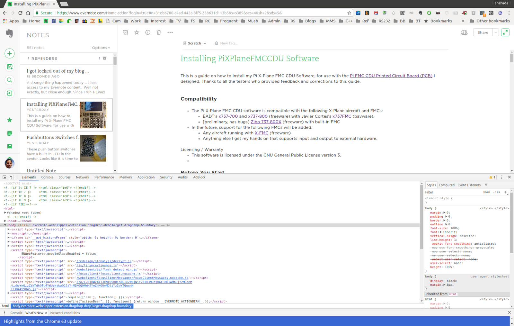This screenshot has height=326, width=514.
Task: Set a reminder using the alarm clock icon
Action: [126, 32]
